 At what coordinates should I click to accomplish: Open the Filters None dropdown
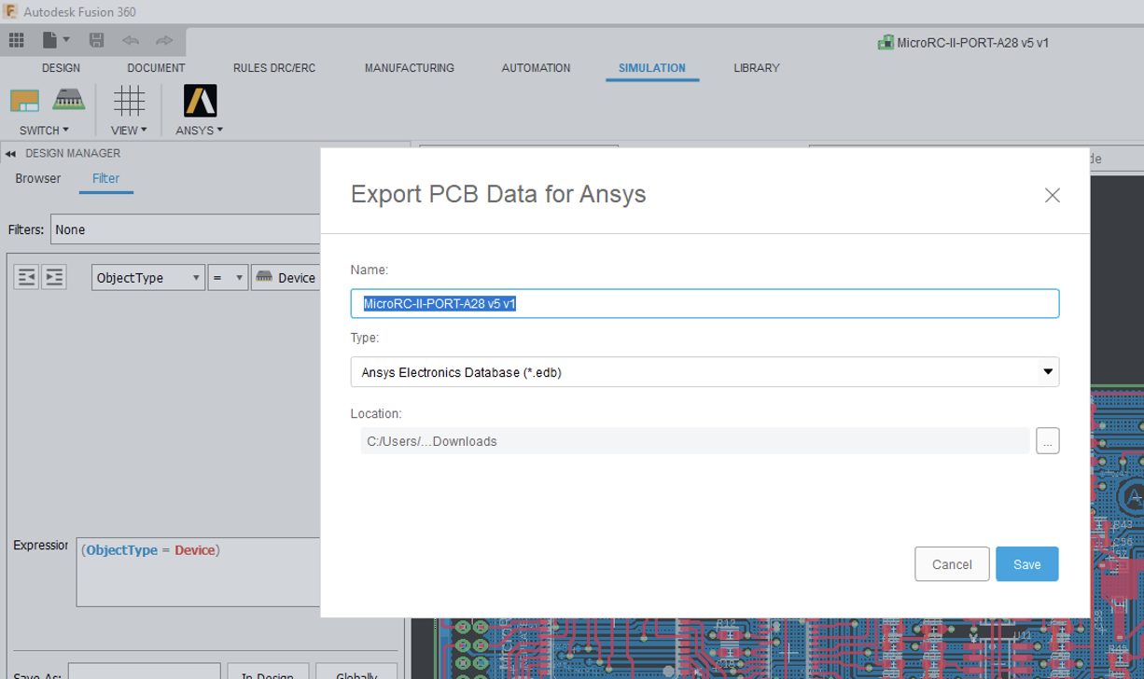pyautogui.click(x=185, y=229)
